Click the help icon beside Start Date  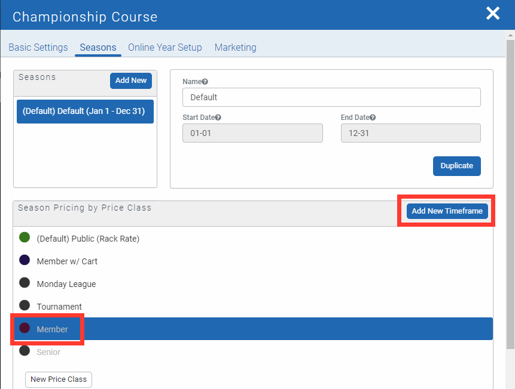coord(220,117)
